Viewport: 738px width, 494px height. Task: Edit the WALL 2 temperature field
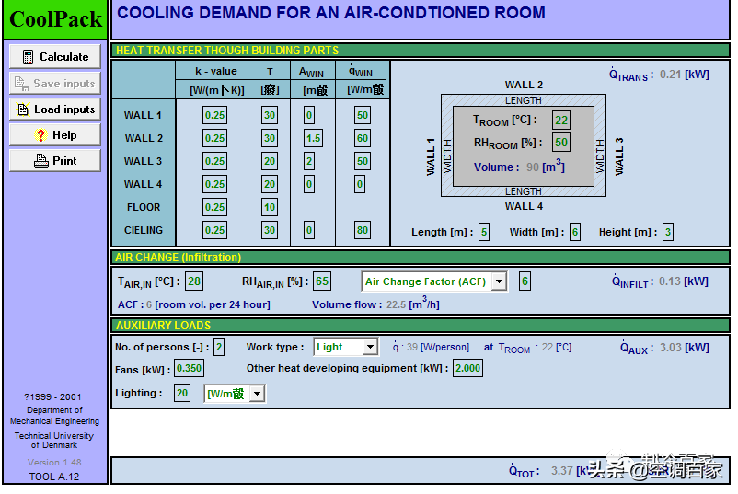(270, 138)
